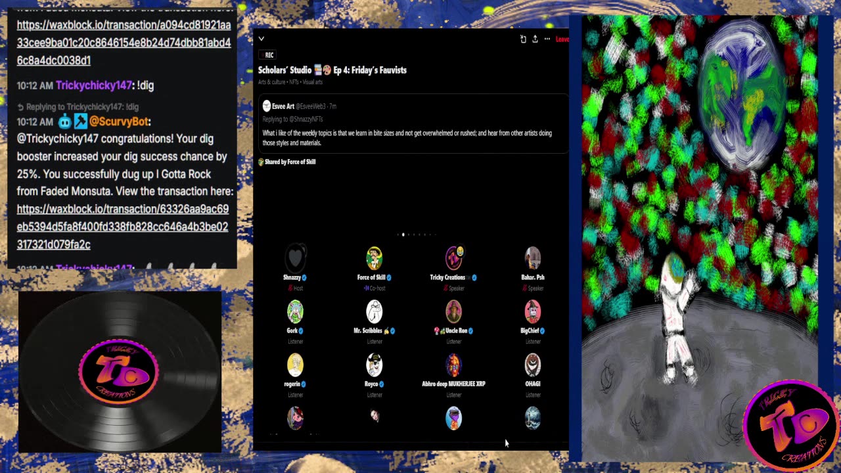Open Mr. Scribbles' avatar

[375, 311]
